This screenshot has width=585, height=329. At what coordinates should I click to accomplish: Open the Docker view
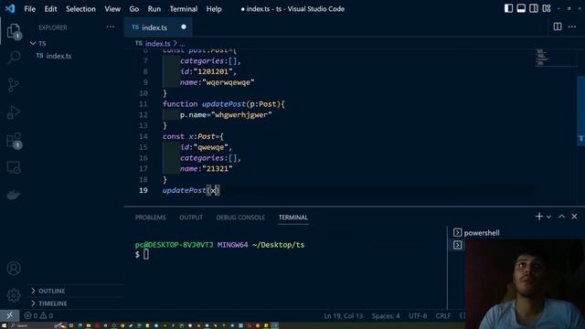pyautogui.click(x=14, y=195)
